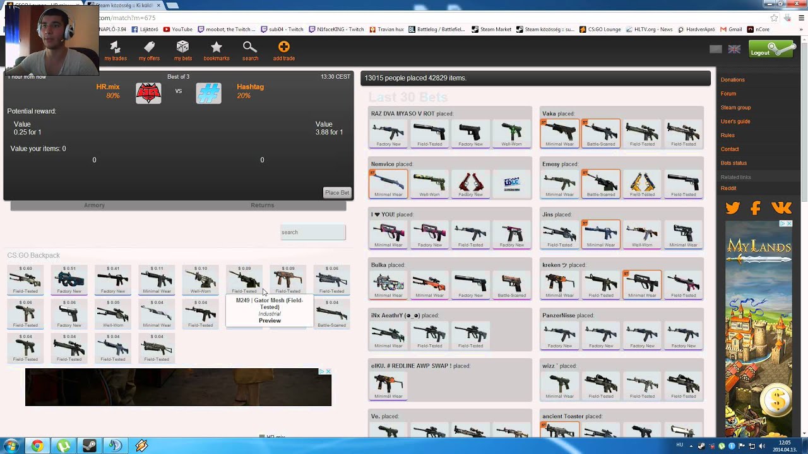Open the my trades page

pos(115,51)
